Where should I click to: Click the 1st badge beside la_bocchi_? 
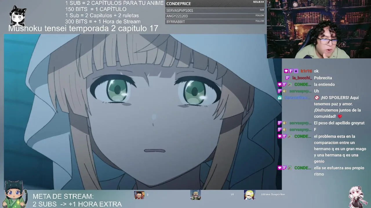(x=288, y=78)
